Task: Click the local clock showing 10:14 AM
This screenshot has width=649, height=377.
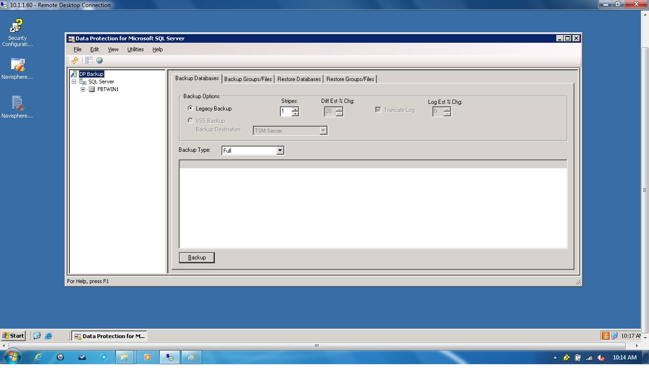Action: [624, 358]
